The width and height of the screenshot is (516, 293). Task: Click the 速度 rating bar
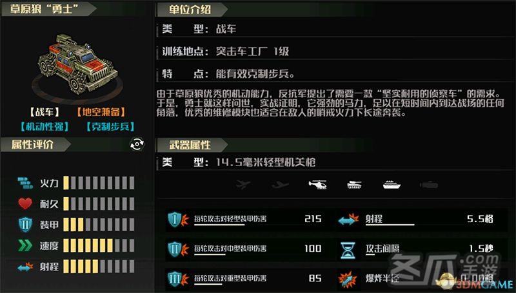[x=99, y=245]
